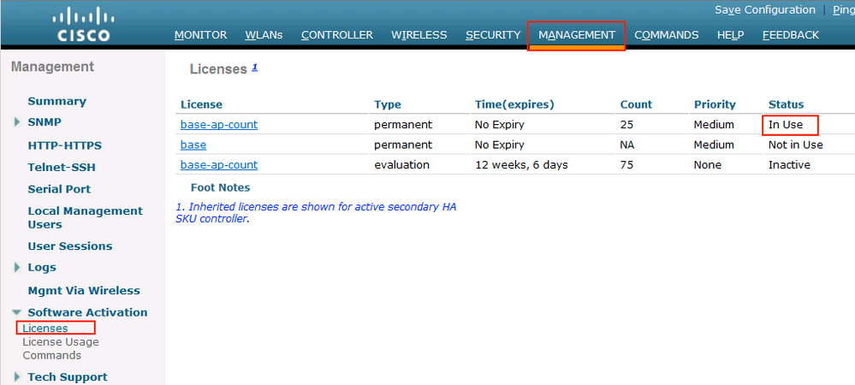This screenshot has width=855, height=385.
Task: Open the CONTROLLER menu
Action: (337, 35)
